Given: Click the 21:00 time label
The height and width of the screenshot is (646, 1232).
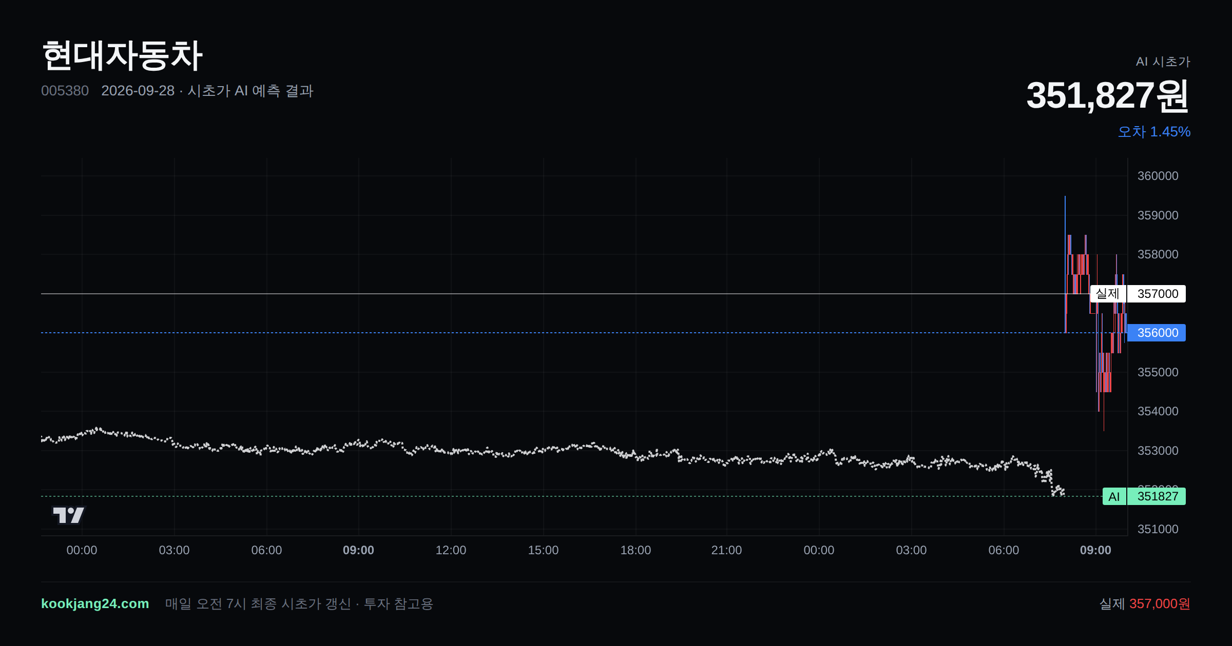Looking at the screenshot, I should [x=726, y=550].
